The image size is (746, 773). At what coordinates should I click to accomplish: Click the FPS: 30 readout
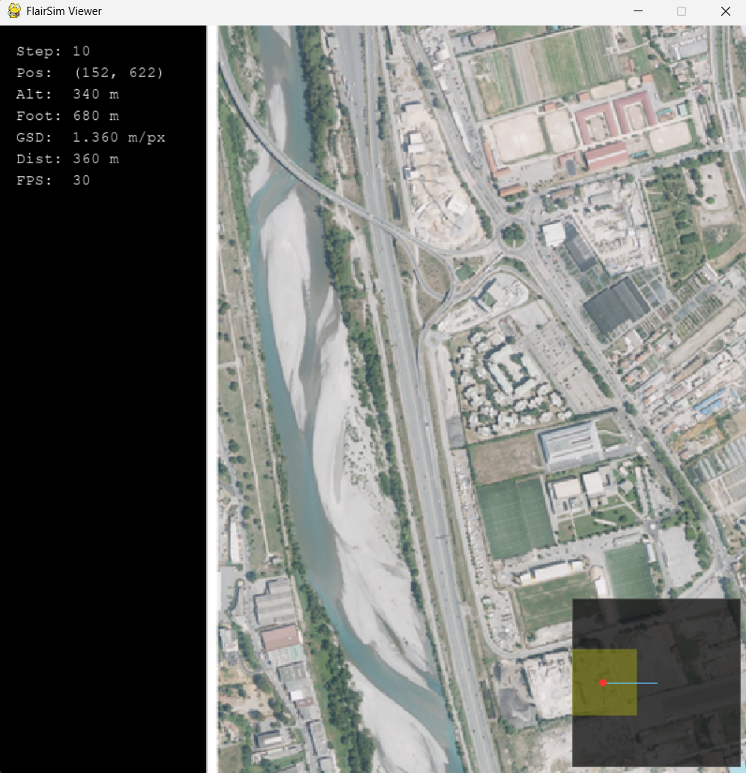point(53,181)
